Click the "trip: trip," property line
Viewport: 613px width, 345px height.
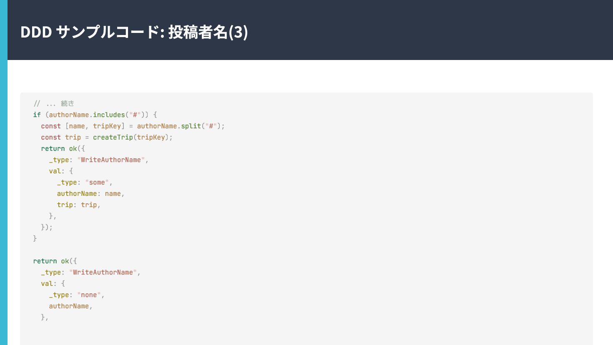pos(78,205)
